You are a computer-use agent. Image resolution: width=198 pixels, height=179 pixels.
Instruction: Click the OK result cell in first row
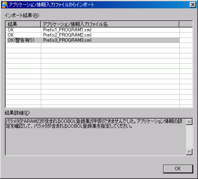pos(23,30)
